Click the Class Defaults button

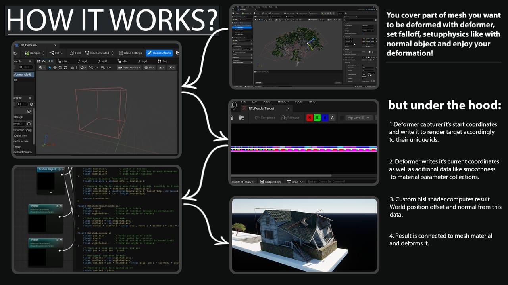pos(159,53)
